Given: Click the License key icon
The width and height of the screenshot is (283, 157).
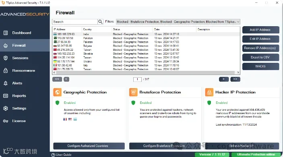Looking at the screenshot, I should [6, 121].
